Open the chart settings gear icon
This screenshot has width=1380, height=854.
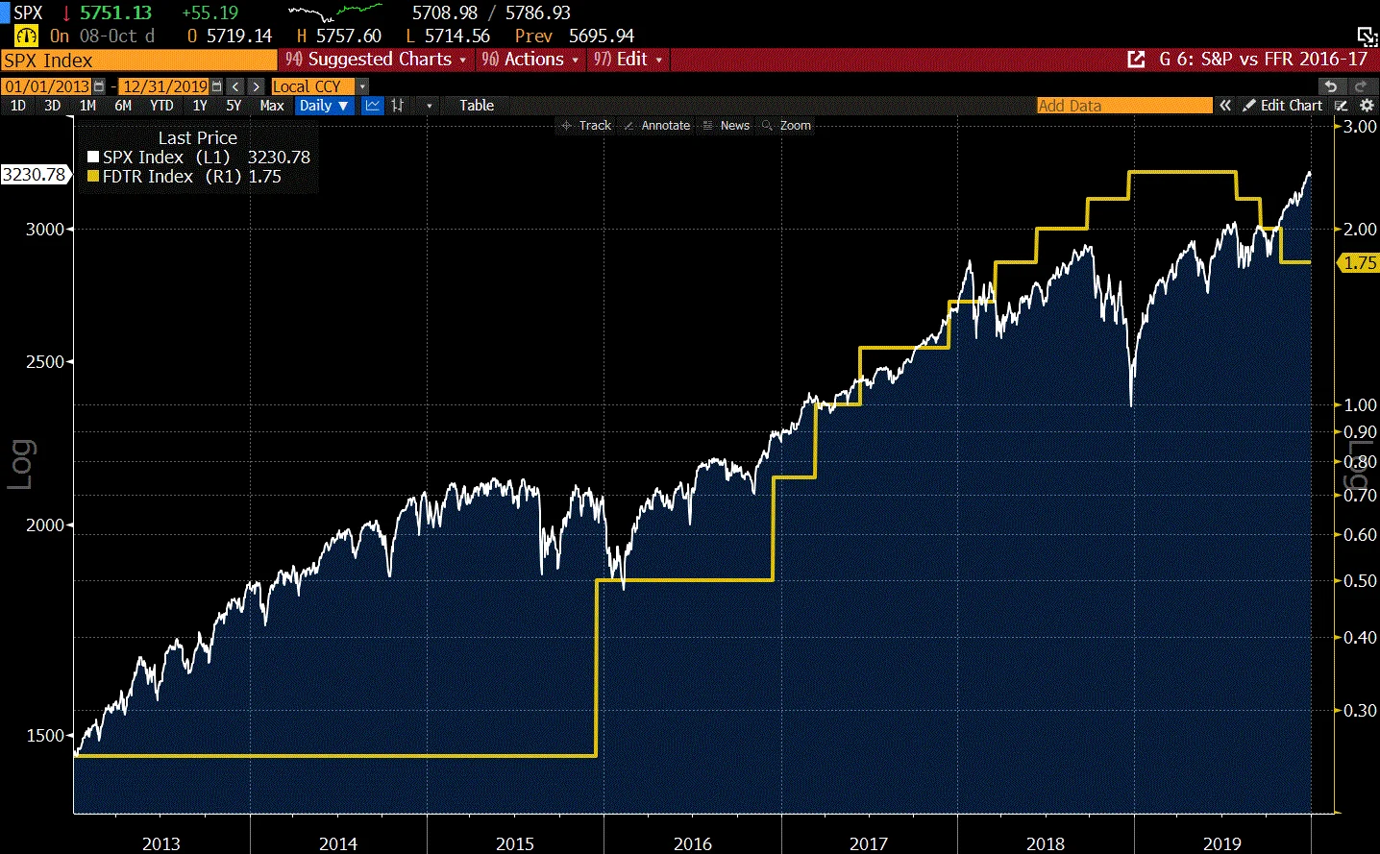pyautogui.click(x=1367, y=106)
